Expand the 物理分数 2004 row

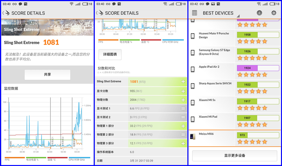pos(141,100)
